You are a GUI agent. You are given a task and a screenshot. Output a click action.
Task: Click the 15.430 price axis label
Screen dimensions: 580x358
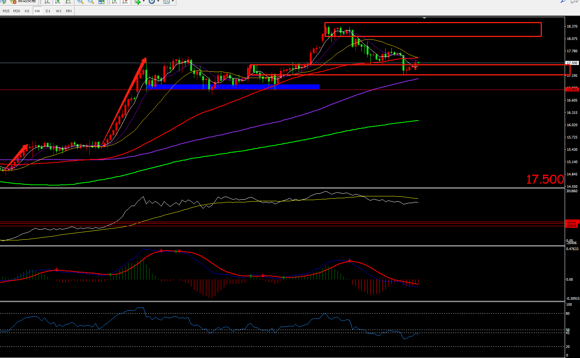pyautogui.click(x=572, y=150)
